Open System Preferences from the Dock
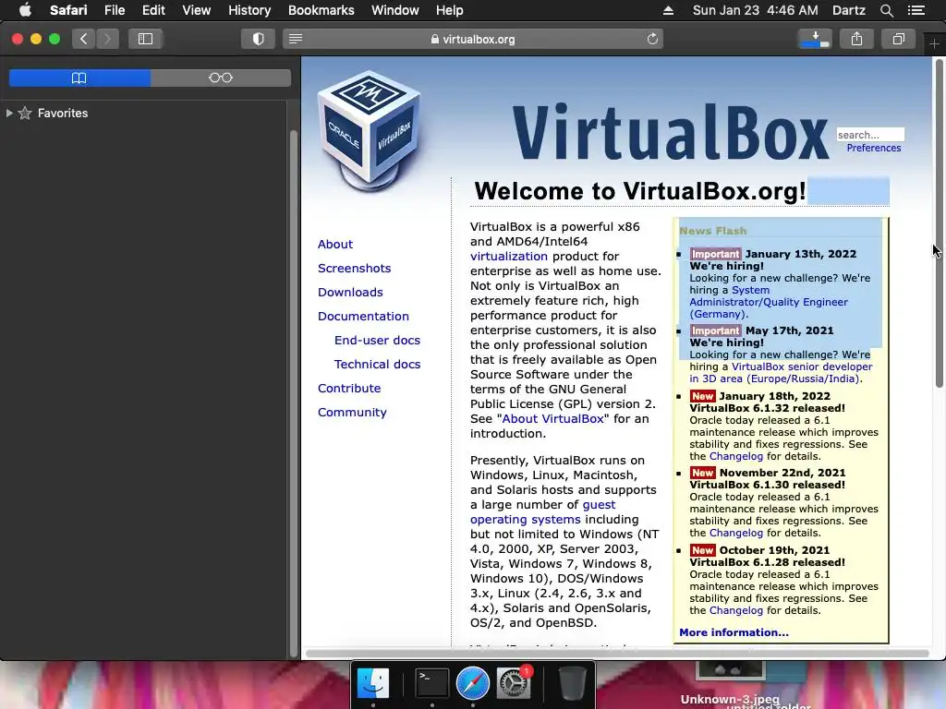Viewport: 946px width, 709px height. pyautogui.click(x=514, y=683)
